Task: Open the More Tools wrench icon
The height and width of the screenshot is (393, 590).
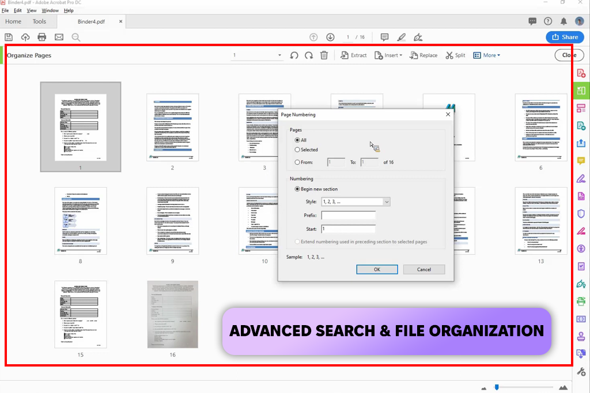Action: point(581,372)
